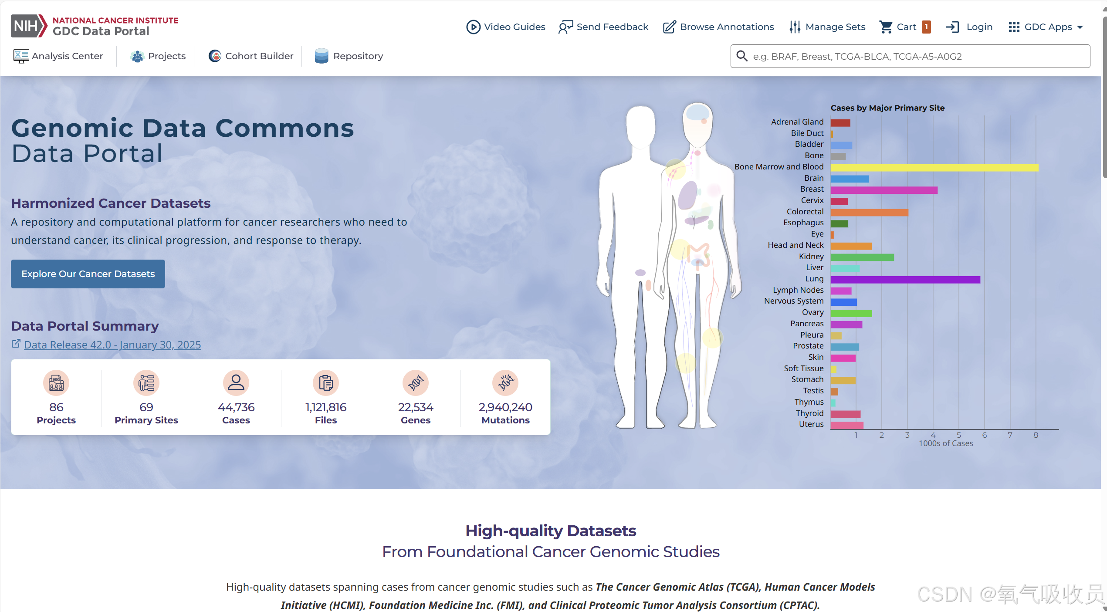This screenshot has width=1107, height=612.
Task: Click the Manage Sets sliders icon
Action: (795, 27)
